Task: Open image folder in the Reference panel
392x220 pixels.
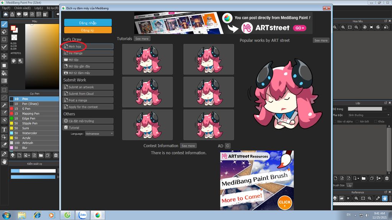Action: (341, 198)
